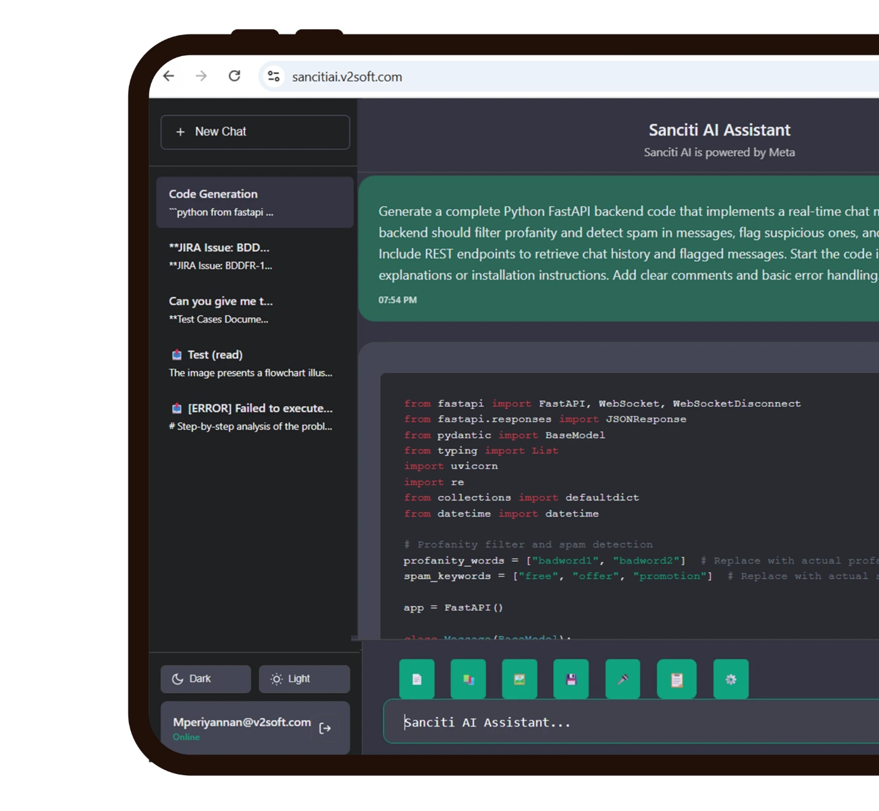
Task: Click the stacked colored books icon button
Action: coord(468,679)
